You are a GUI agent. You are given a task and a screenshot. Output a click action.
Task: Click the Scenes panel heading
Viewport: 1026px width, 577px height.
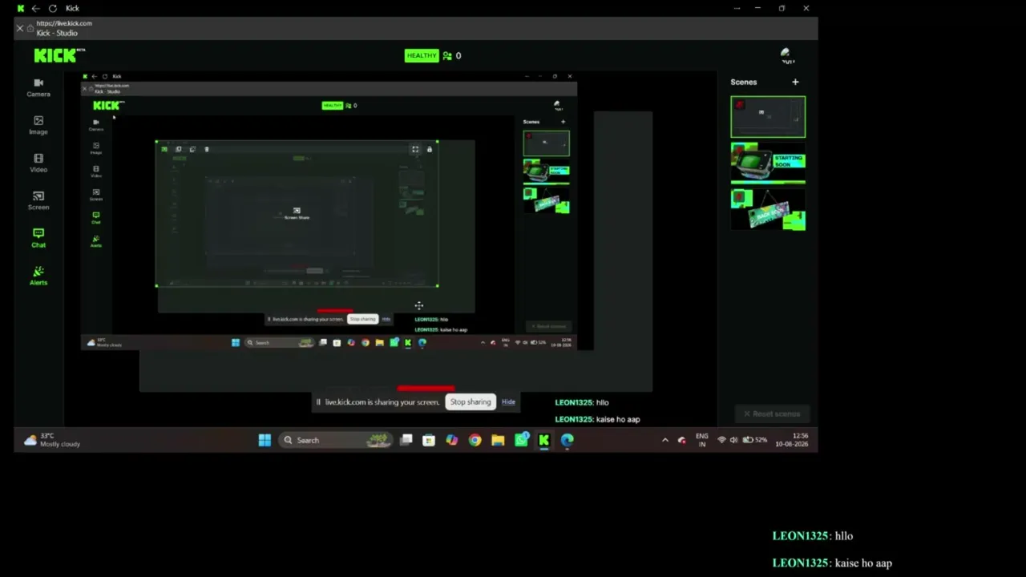coord(744,82)
